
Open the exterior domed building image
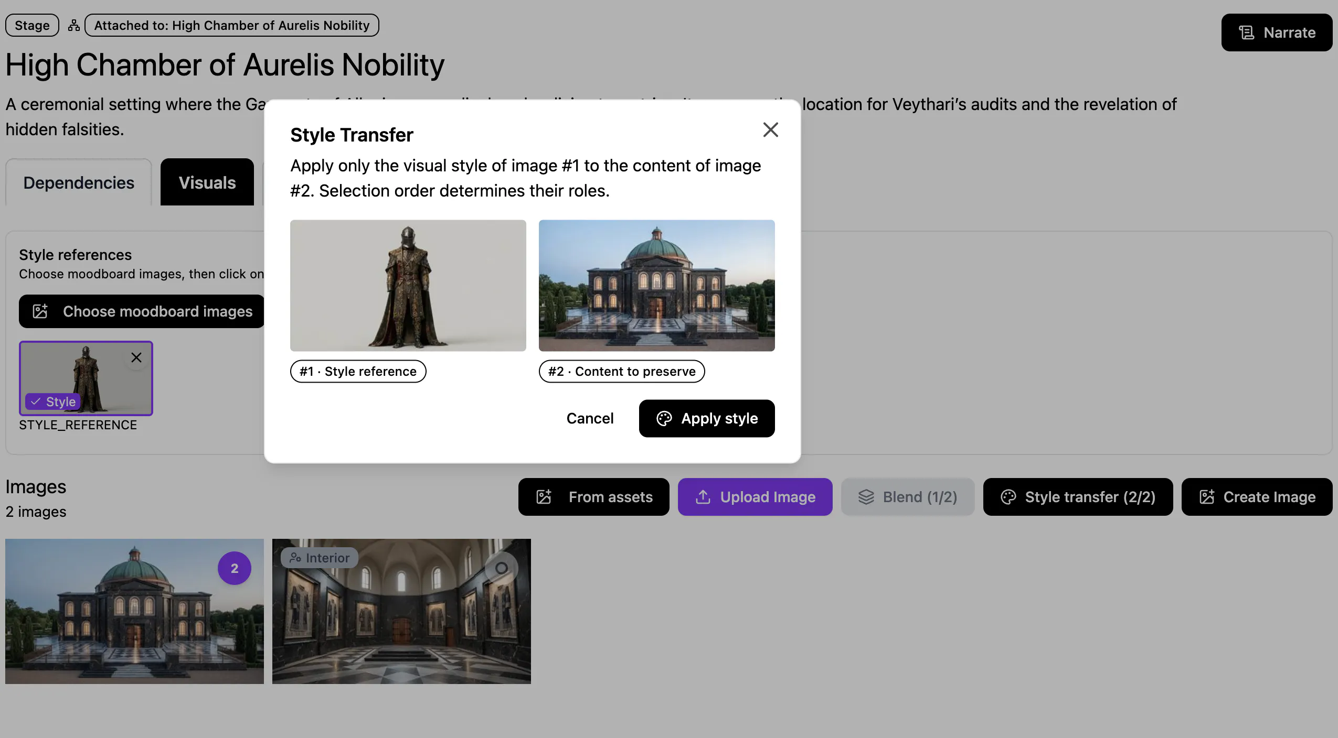tap(134, 611)
